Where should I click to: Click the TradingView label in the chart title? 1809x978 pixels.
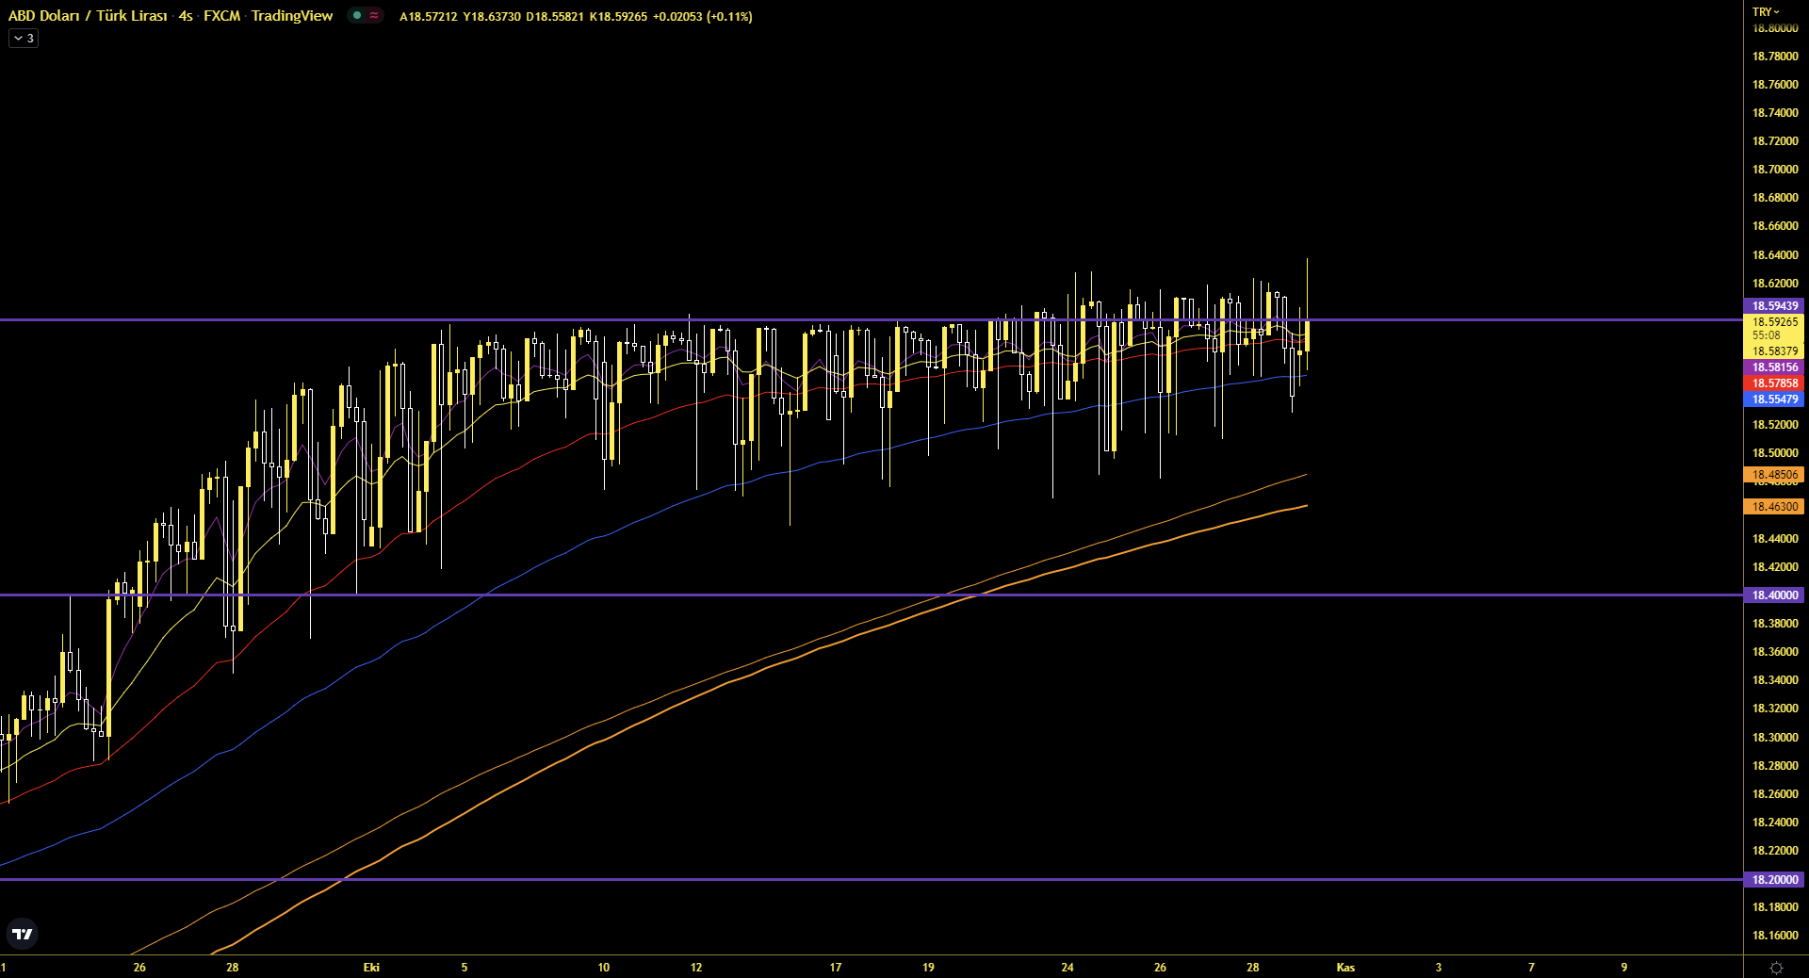click(x=292, y=16)
